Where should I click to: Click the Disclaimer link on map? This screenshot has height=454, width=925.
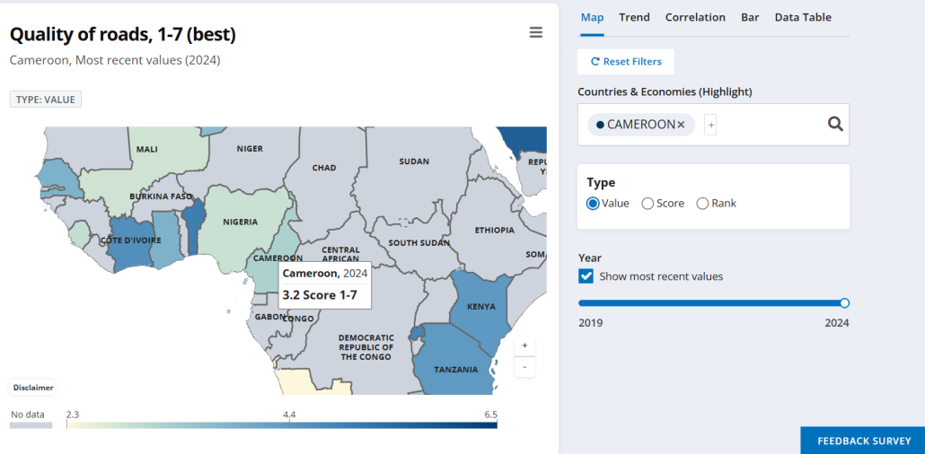(33, 388)
